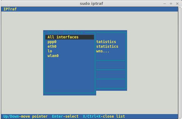
Task: Click the 'Up/Down-move pointer' status hint
Action: click(25, 116)
